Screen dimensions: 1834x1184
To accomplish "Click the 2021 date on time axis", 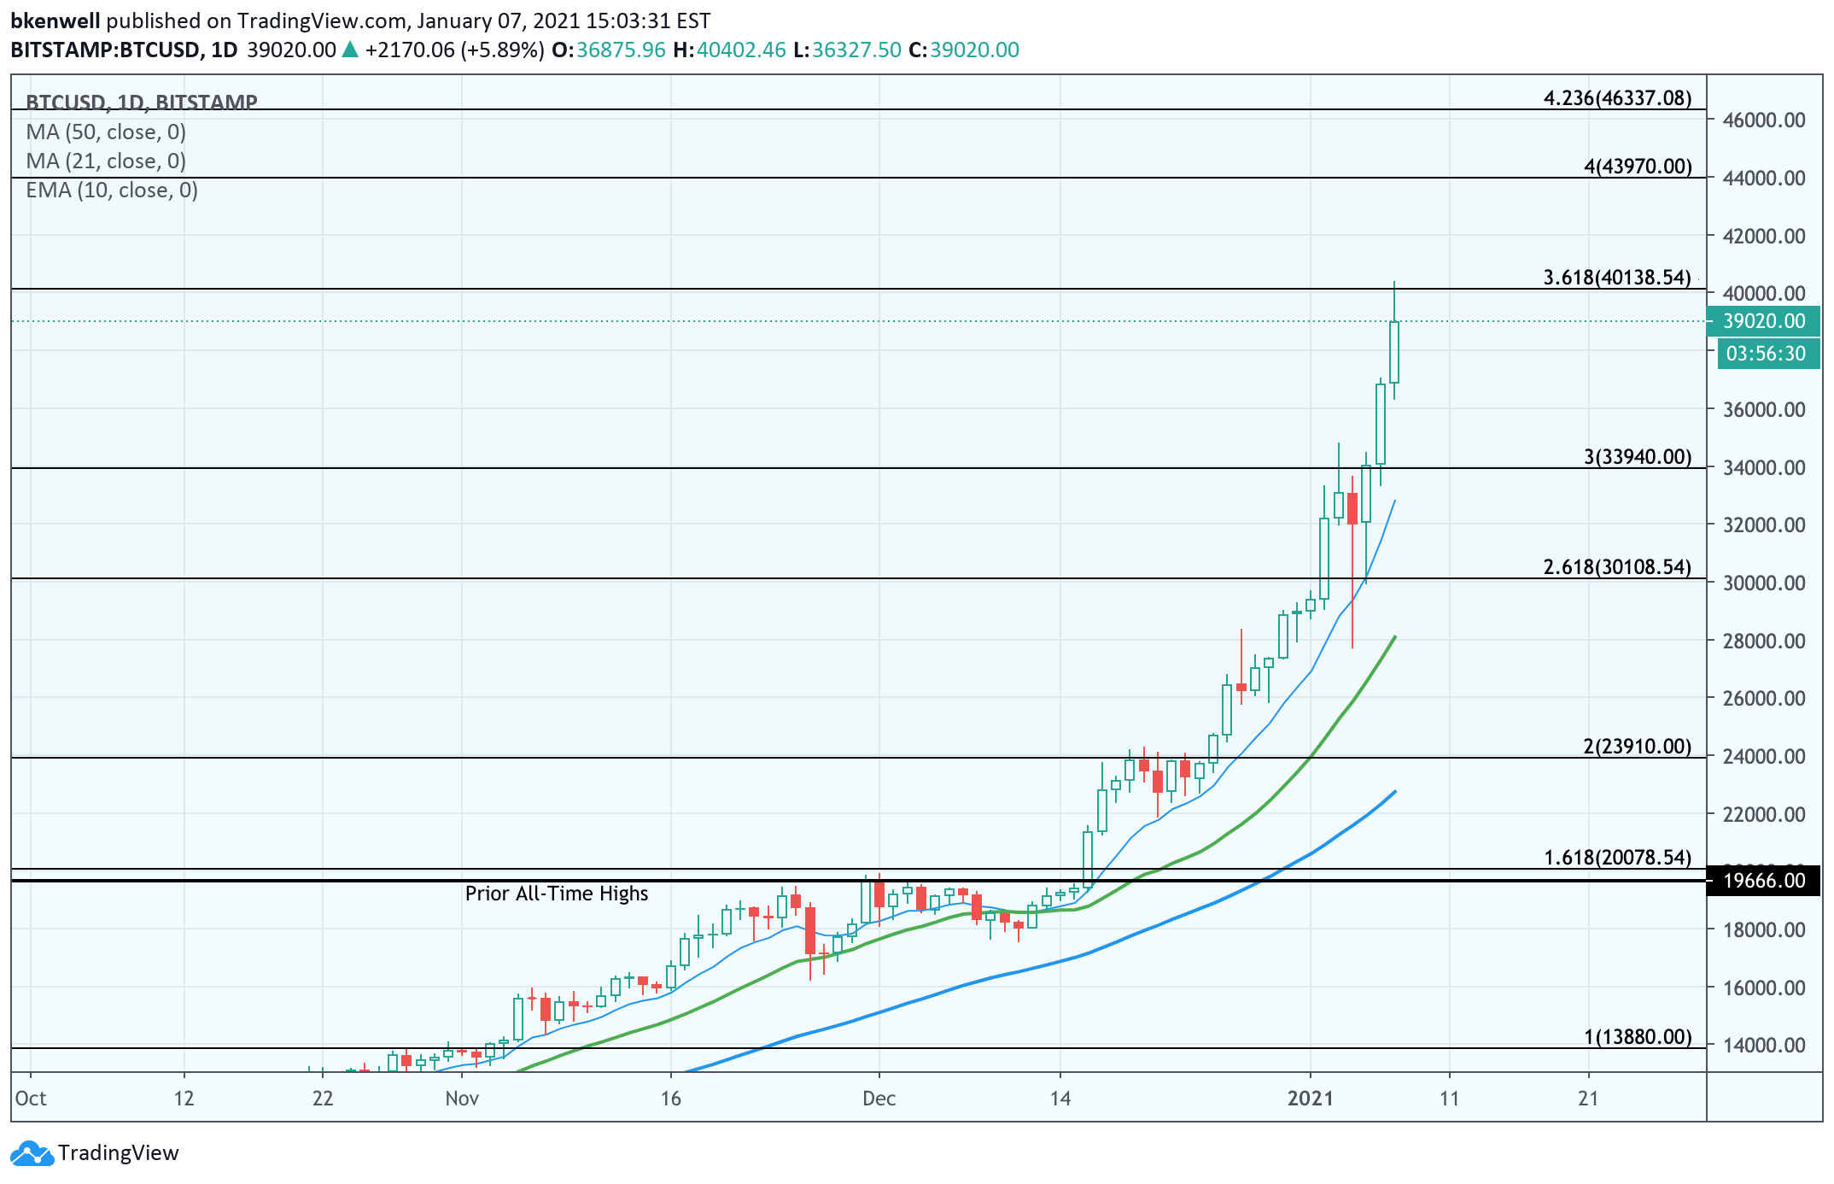I will [x=1310, y=1099].
